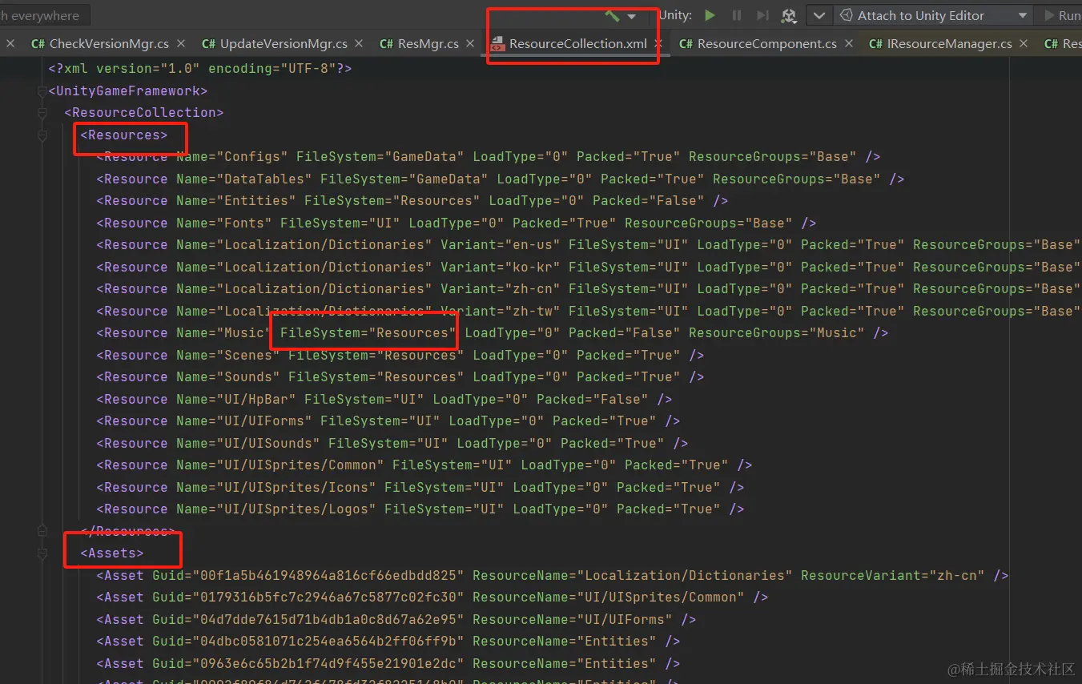The width and height of the screenshot is (1082, 684).
Task: Click the xml version declaration line
Action: coord(200,69)
